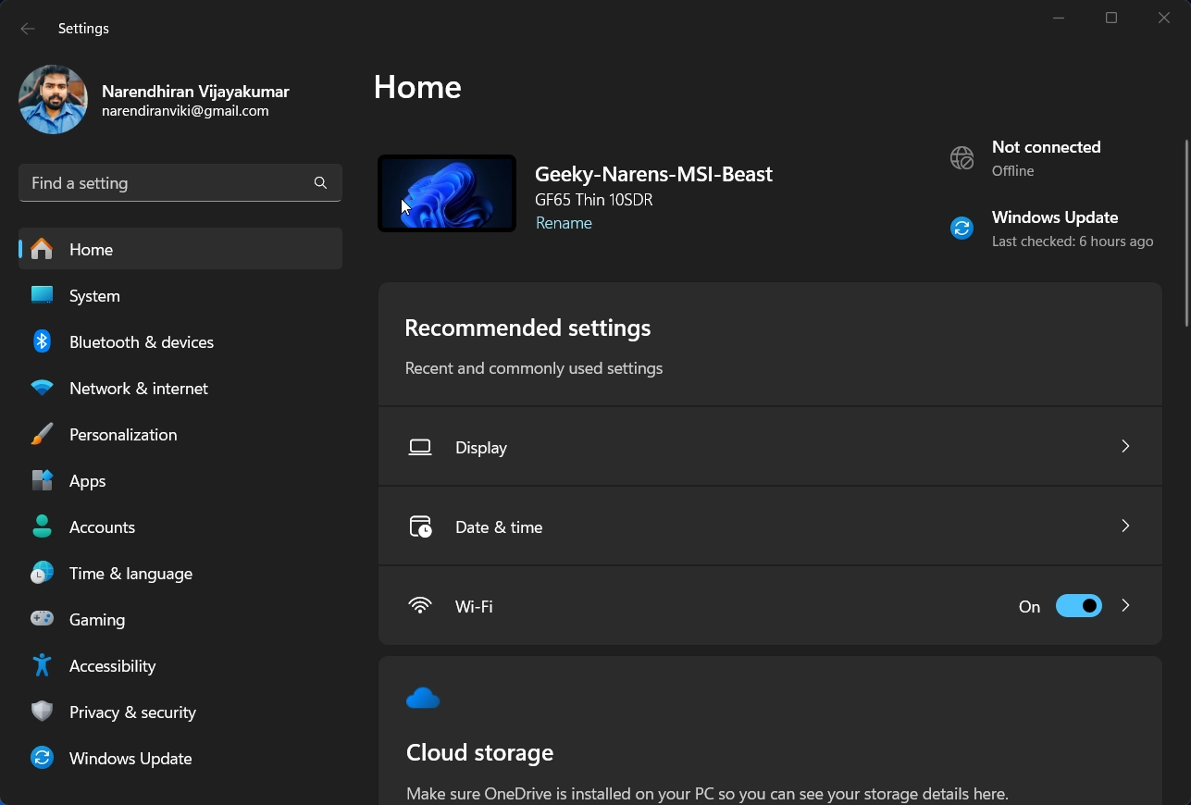Click the OneDrive cloud icon

pyautogui.click(x=423, y=699)
